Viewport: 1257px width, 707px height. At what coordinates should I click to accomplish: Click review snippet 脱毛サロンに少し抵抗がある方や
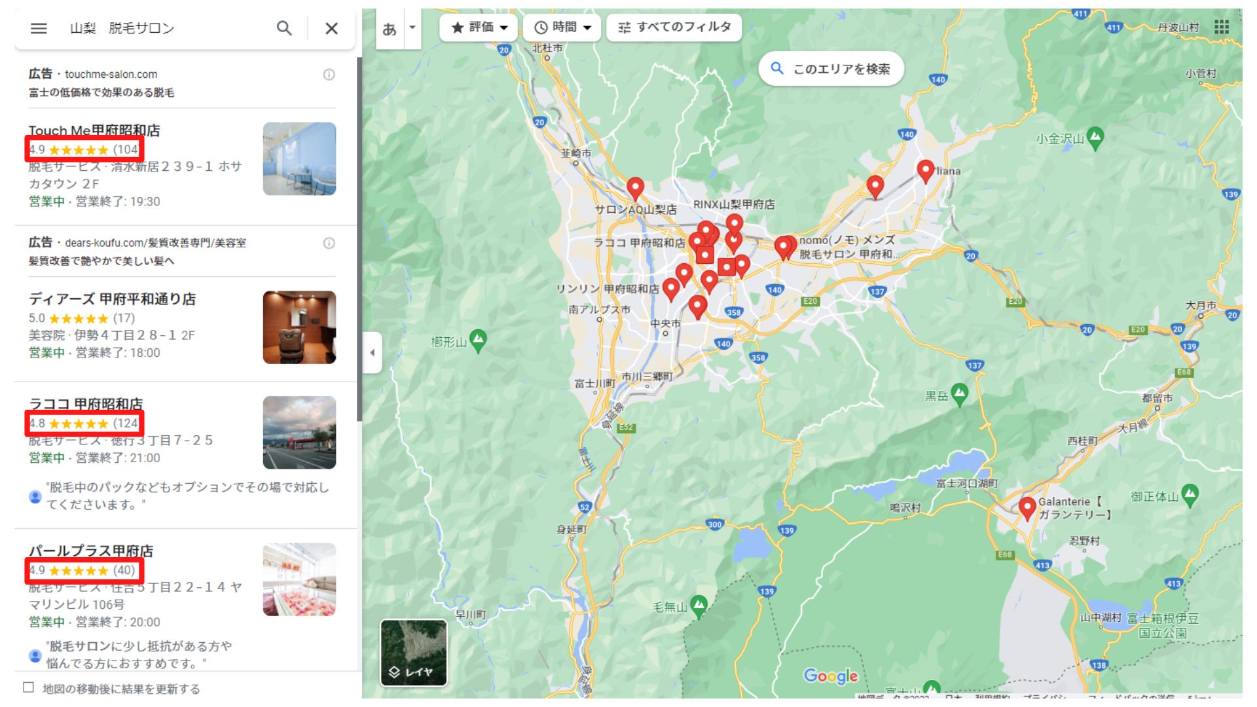coord(139,655)
